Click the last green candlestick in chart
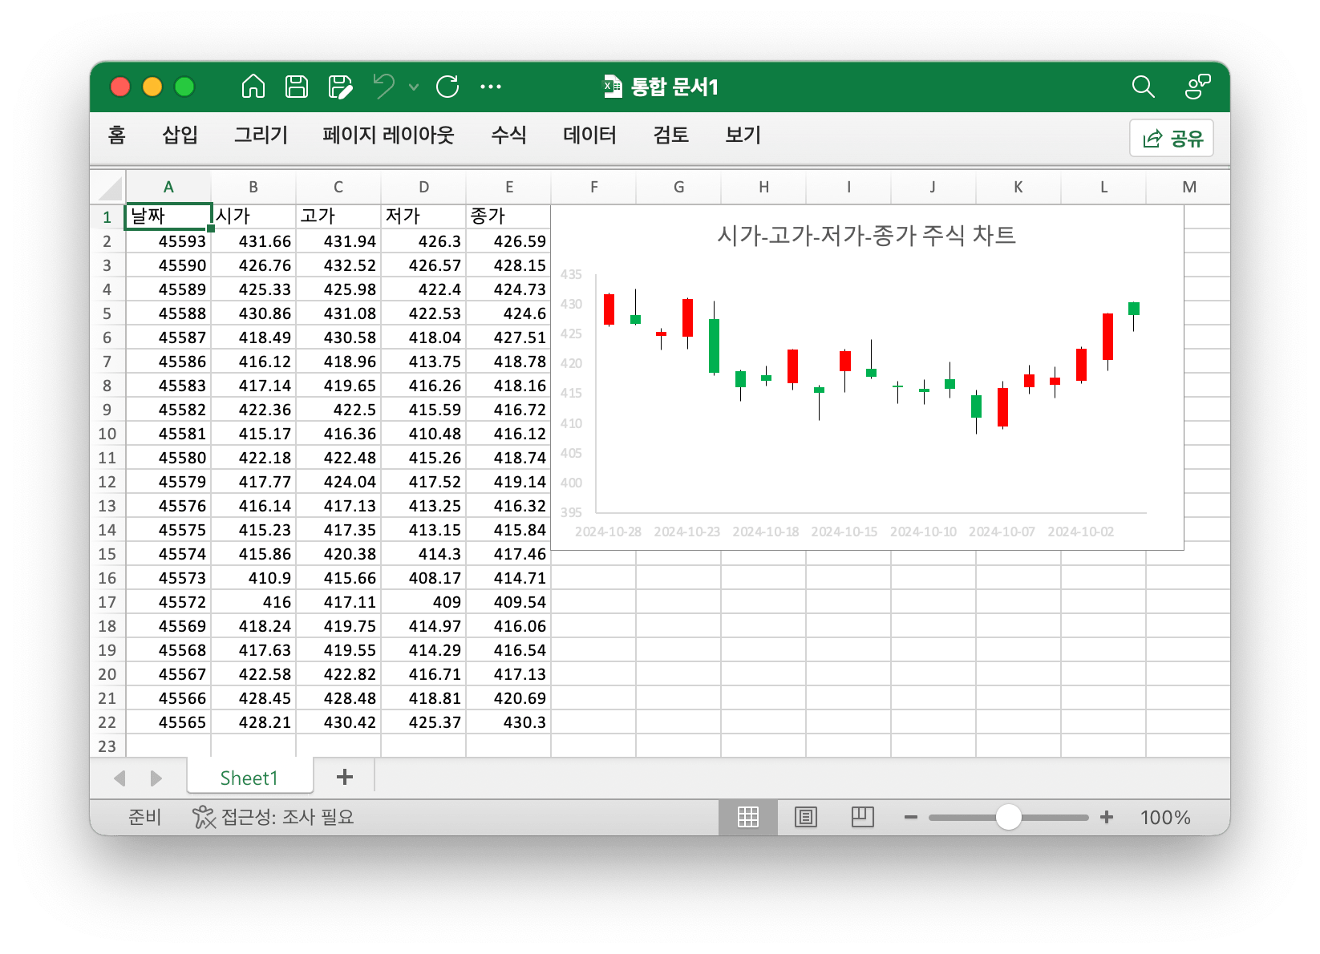This screenshot has width=1320, height=954. pos(1133,309)
